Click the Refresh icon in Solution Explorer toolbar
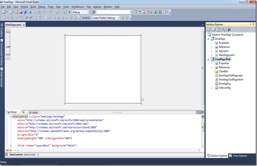Screen dimensions: 257x166 tap(218, 30)
